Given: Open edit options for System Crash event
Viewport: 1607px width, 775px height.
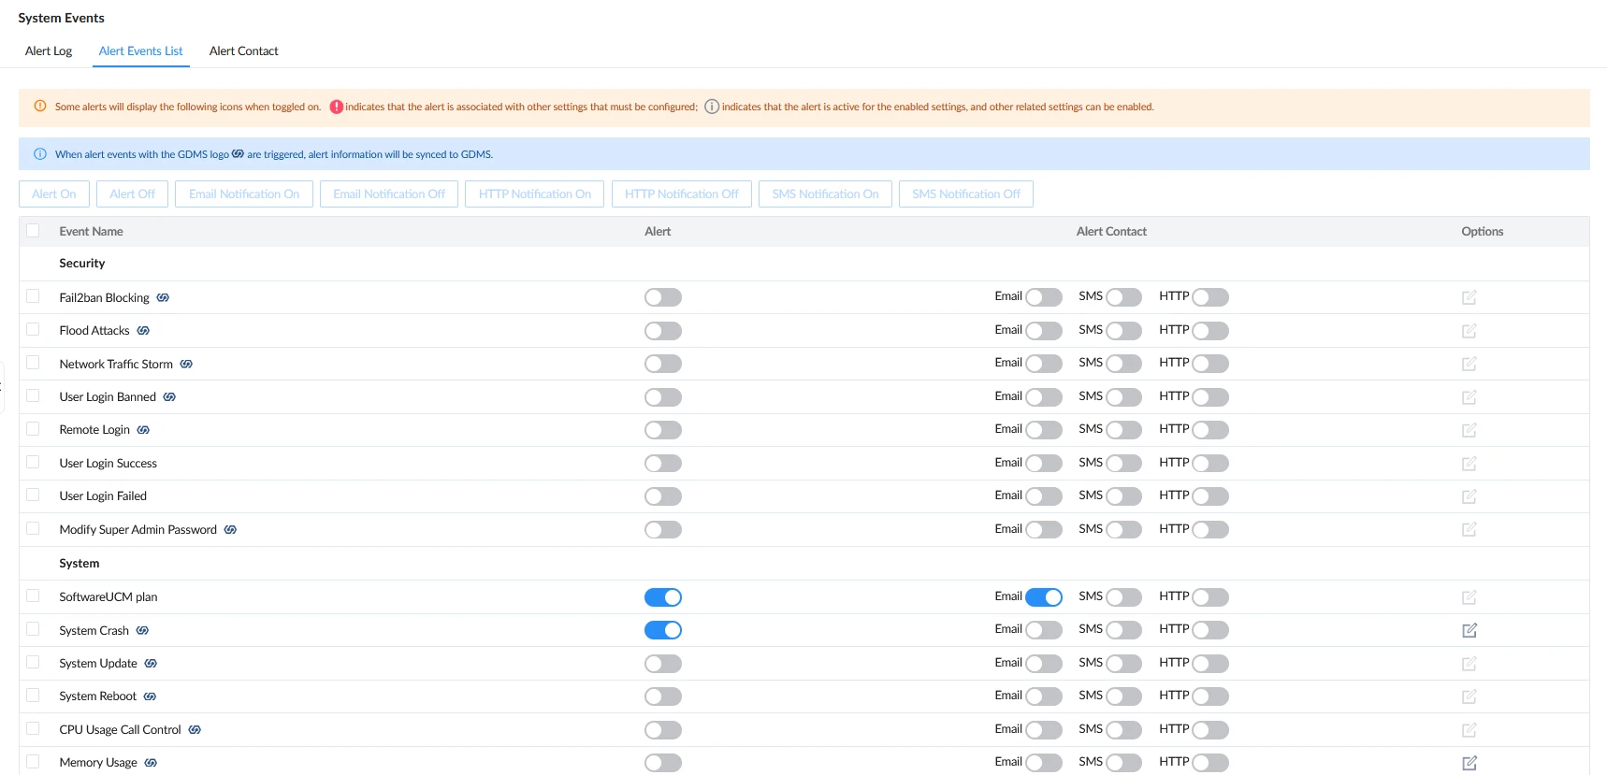Looking at the screenshot, I should point(1469,630).
